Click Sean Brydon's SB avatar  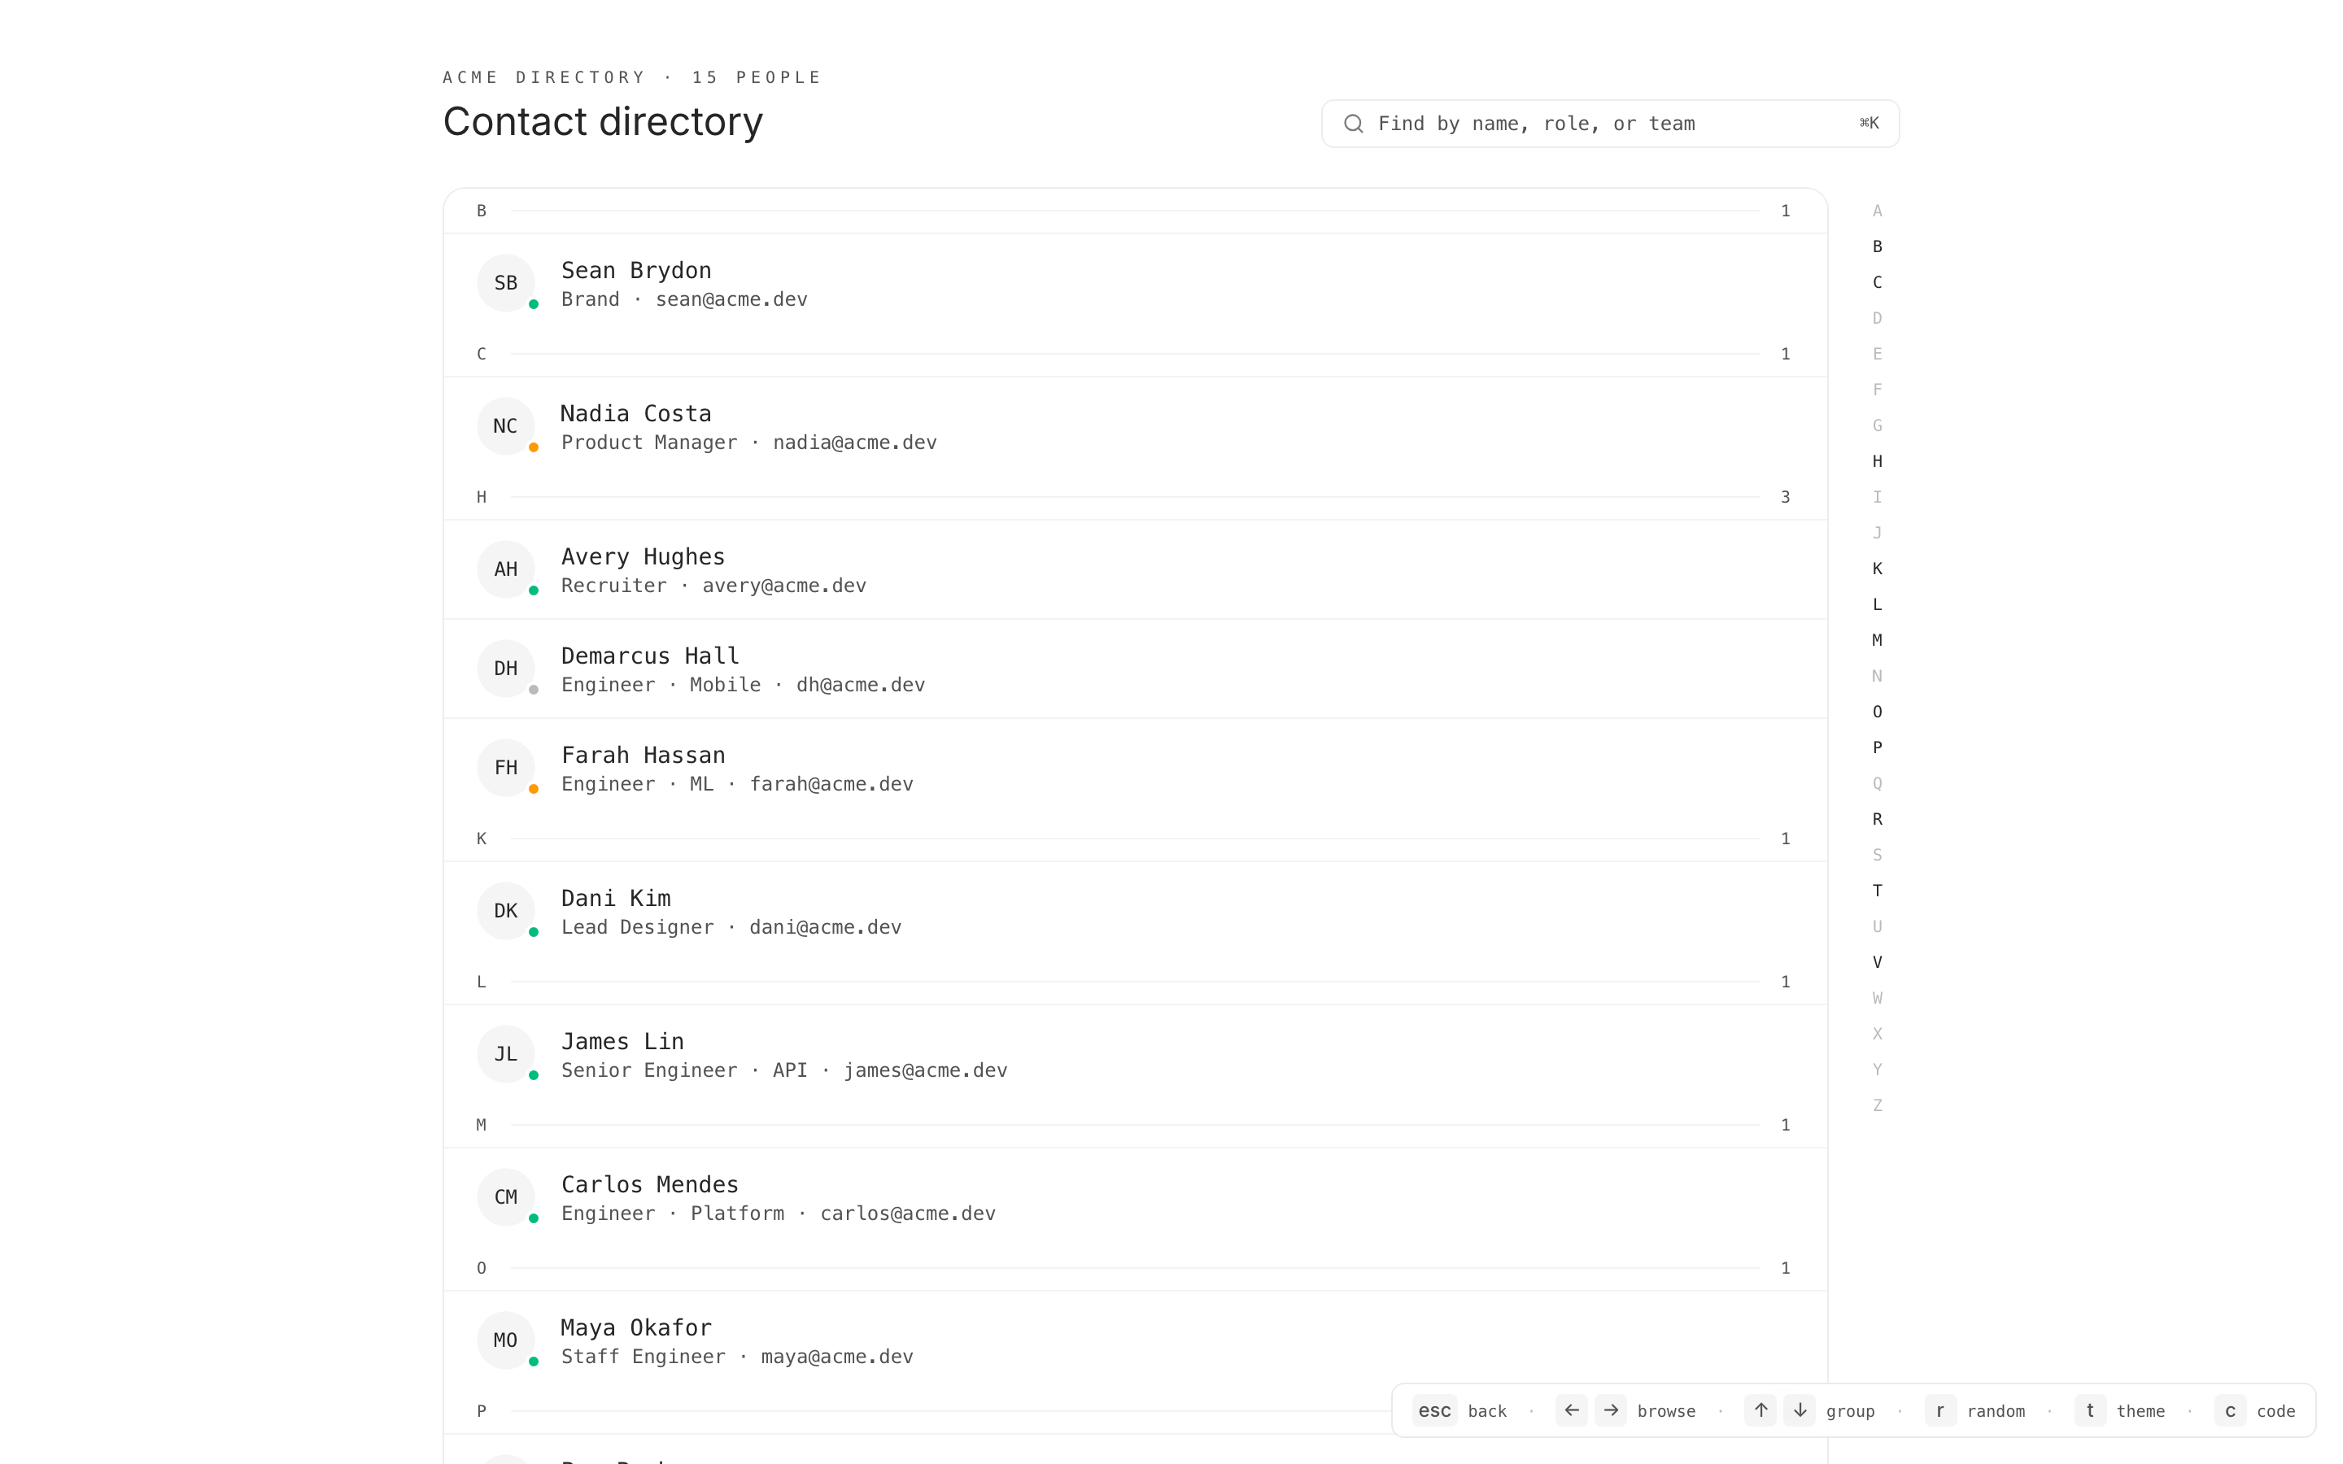pos(505,283)
